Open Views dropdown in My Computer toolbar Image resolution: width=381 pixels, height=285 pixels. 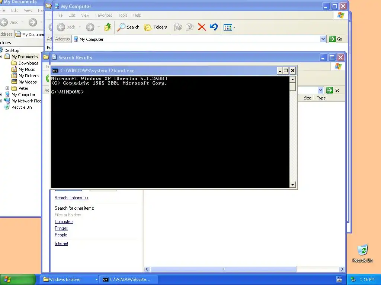tap(229, 27)
